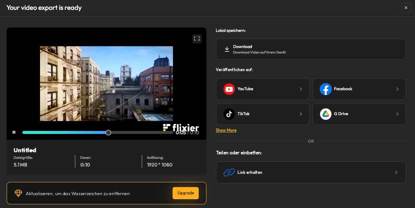Click the G Drive label text
415x208 pixels.
click(x=341, y=114)
